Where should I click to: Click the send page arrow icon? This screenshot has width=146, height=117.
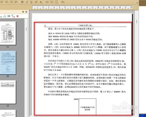9,16
